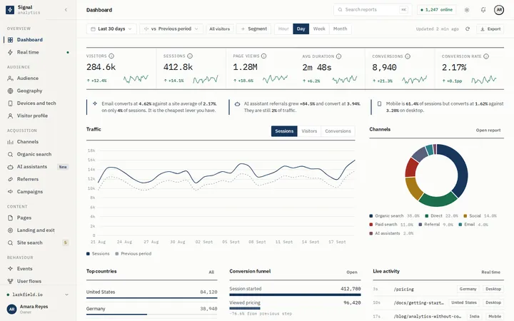Switch granularity to Week
514x321 pixels.
319,29
